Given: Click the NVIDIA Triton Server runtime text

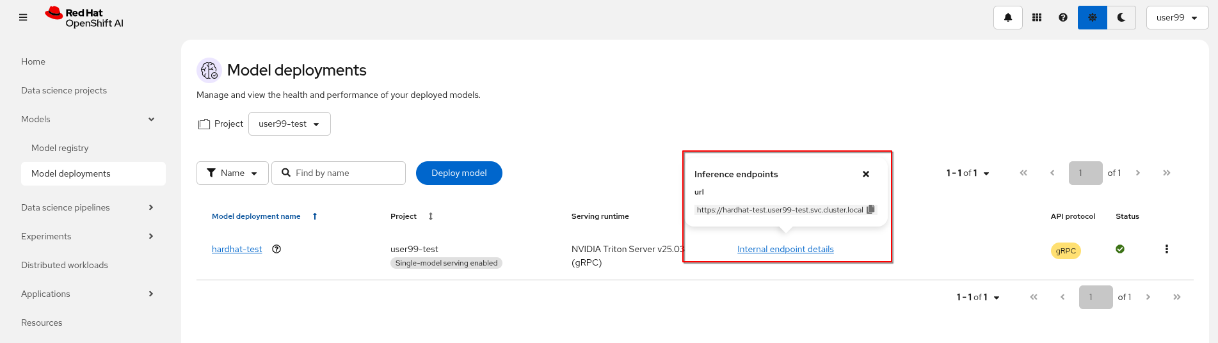Looking at the screenshot, I should click(x=627, y=256).
